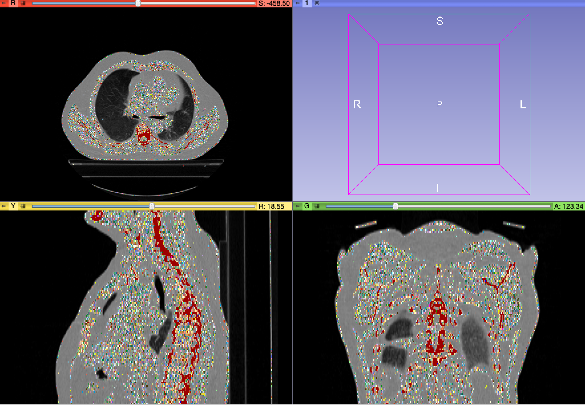Image resolution: width=585 pixels, height=405 pixels.
Task: Click the Red slice offset slider handle
Action: (138, 3)
